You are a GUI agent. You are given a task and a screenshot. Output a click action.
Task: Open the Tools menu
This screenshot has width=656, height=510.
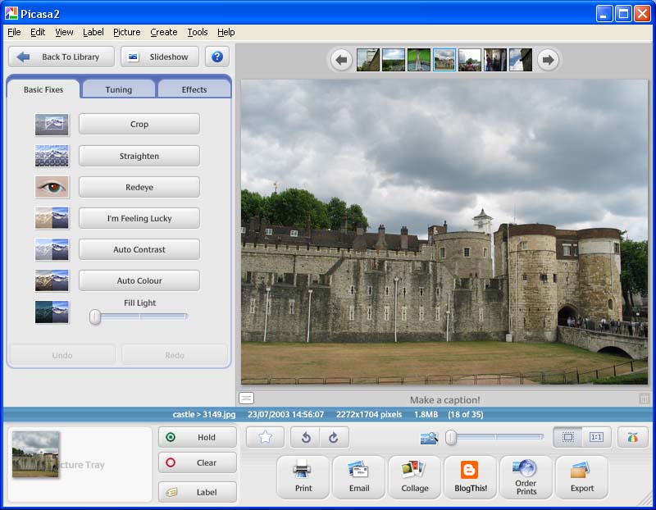[197, 32]
